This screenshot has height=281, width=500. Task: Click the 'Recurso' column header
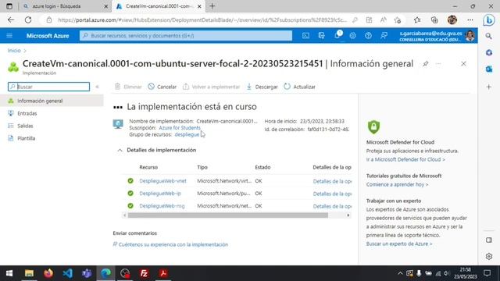148,167
